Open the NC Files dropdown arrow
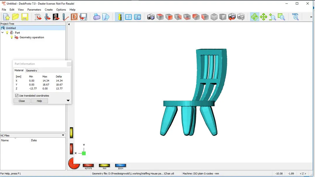 pos(63,135)
